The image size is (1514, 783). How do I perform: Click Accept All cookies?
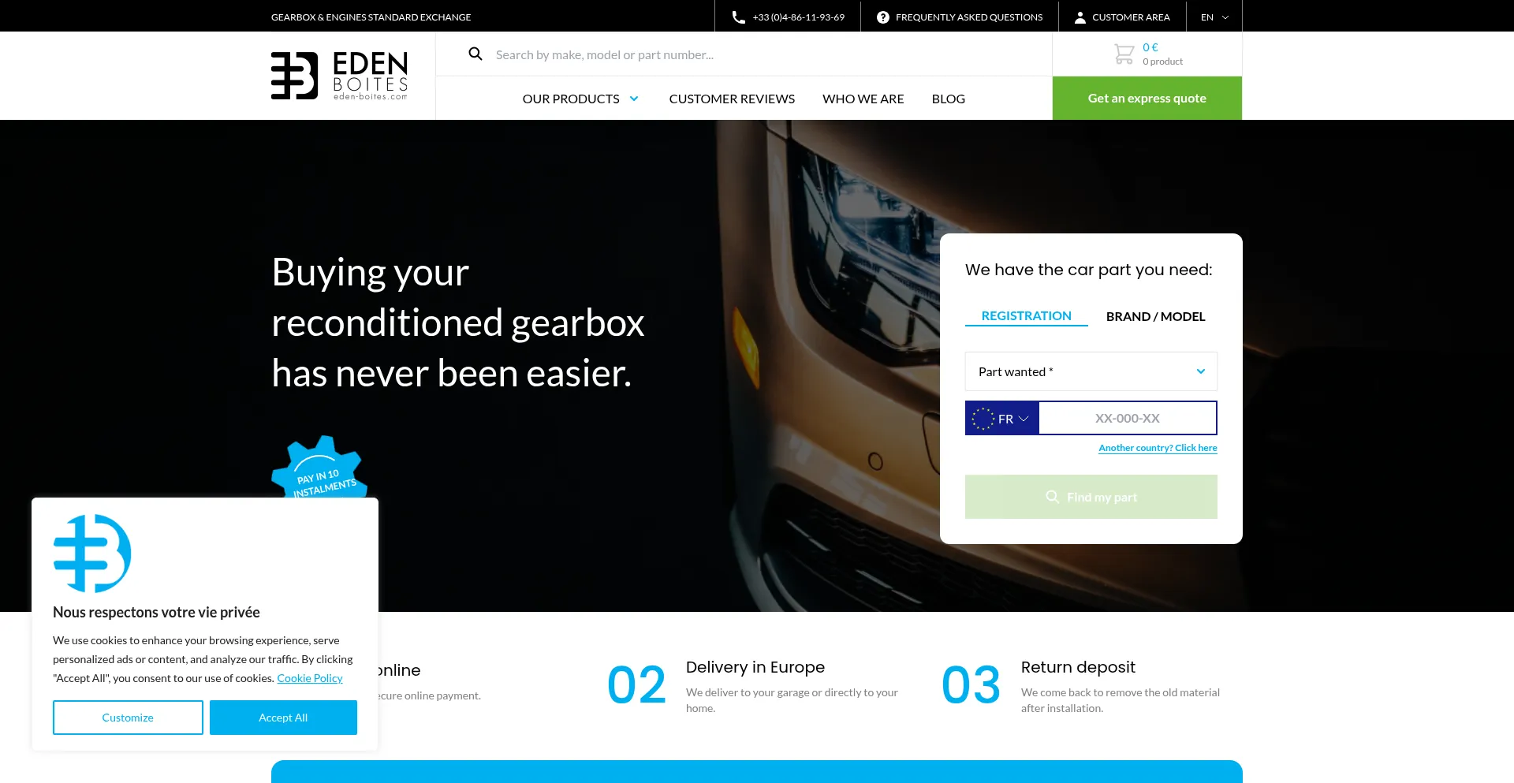pyautogui.click(x=283, y=717)
